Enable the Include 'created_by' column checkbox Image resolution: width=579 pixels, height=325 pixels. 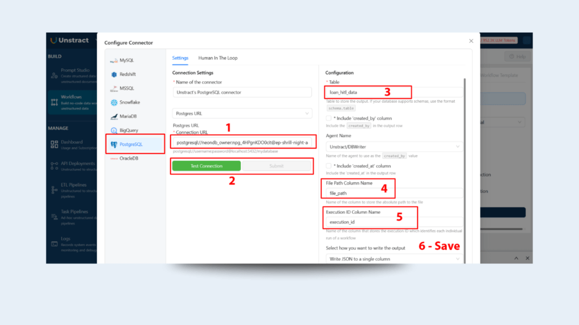click(329, 118)
